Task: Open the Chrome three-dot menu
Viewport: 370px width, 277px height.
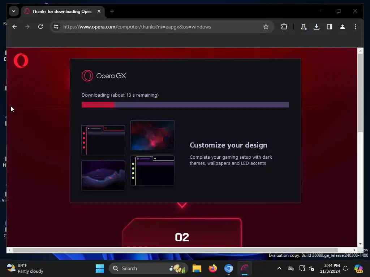Action: click(x=356, y=27)
